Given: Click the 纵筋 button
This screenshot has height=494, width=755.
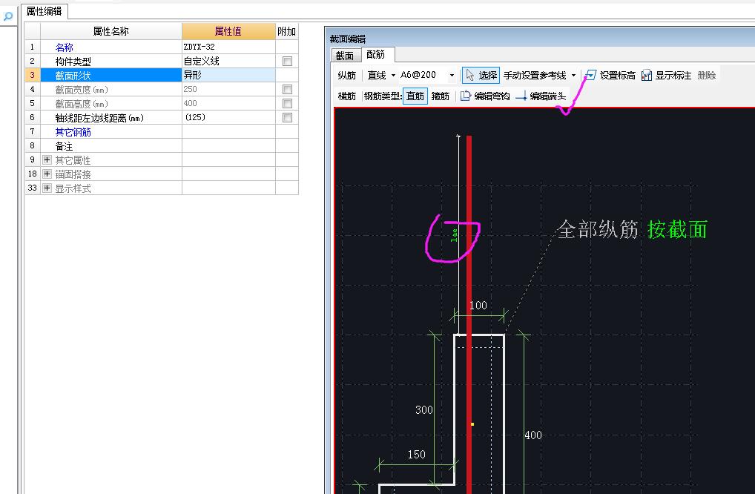Looking at the screenshot, I should pyautogui.click(x=346, y=75).
